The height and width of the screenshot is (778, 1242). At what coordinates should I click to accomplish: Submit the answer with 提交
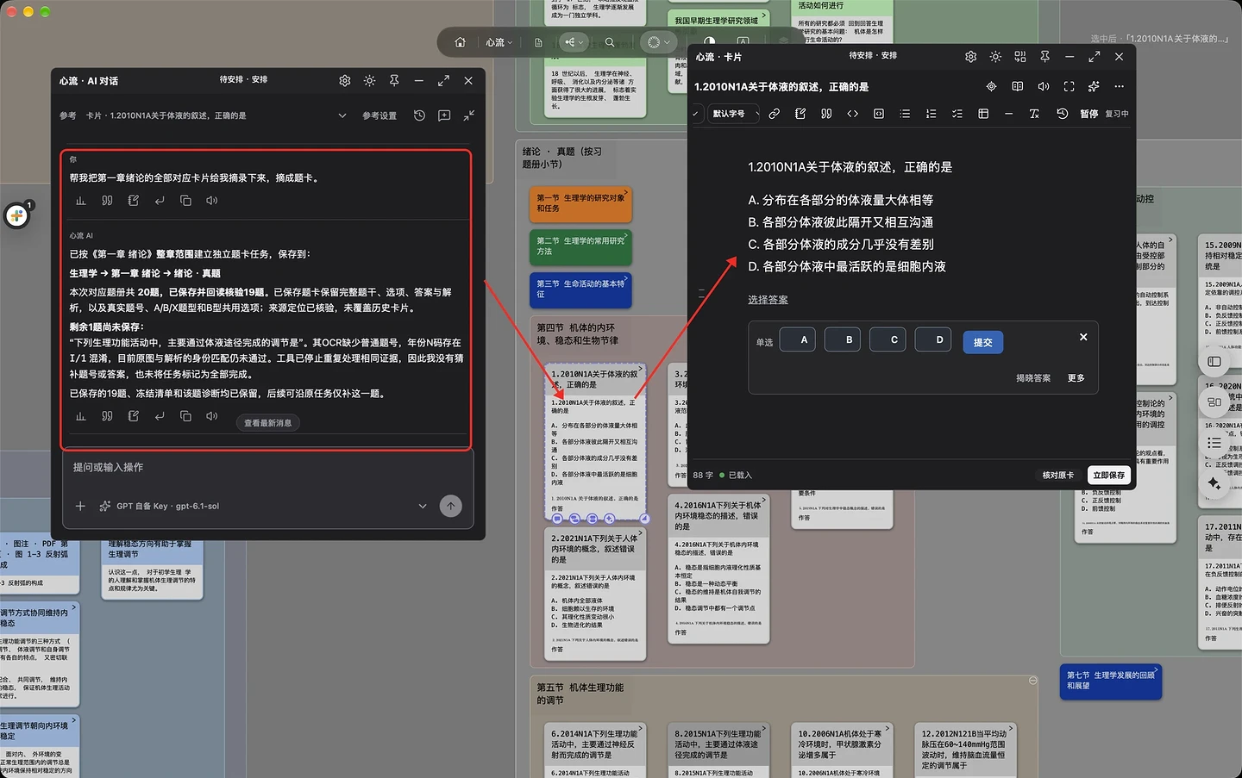click(982, 342)
